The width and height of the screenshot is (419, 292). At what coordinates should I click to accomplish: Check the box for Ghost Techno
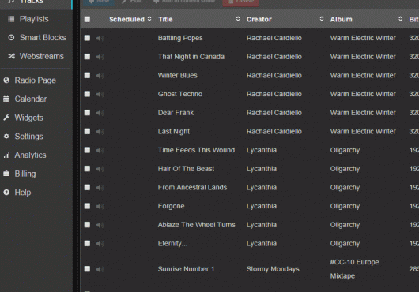tap(87, 94)
